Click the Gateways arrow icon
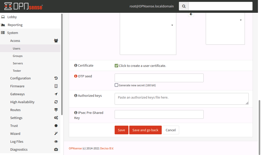Image resolution: width=261 pixels, height=155 pixels. pos(56,94)
